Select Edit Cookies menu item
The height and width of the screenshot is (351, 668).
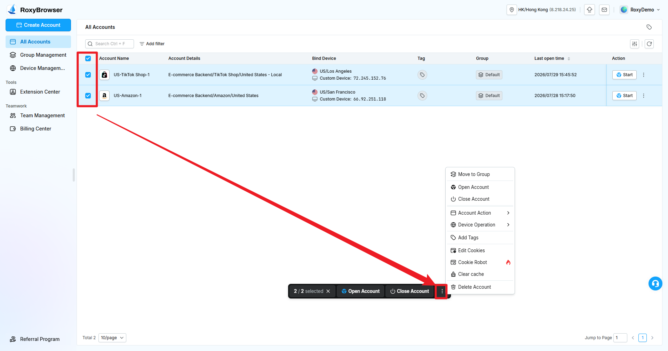pos(480,250)
